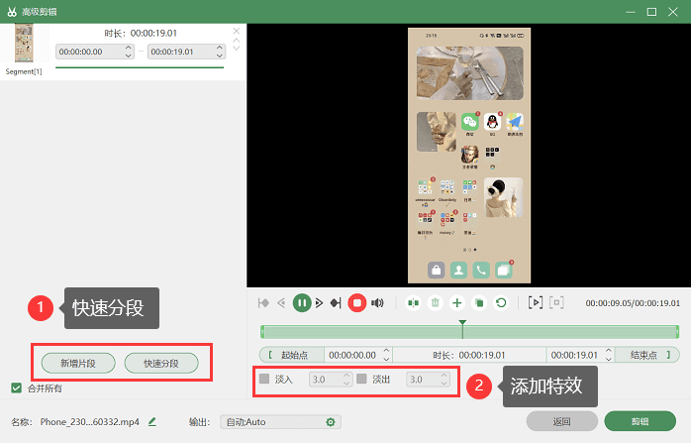The width and height of the screenshot is (691, 443).
Task: Decrease 起始点 time below the timeline
Action: (386, 359)
